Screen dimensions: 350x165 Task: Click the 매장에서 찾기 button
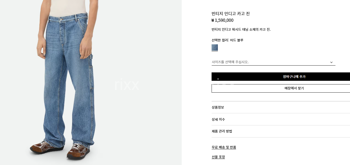(x=281, y=88)
